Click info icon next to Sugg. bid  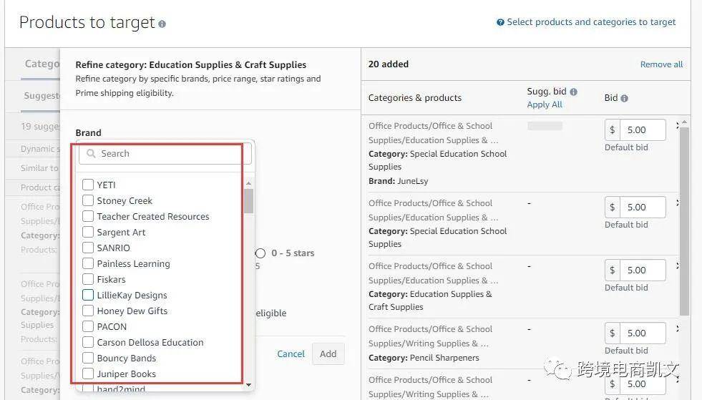pyautogui.click(x=573, y=92)
